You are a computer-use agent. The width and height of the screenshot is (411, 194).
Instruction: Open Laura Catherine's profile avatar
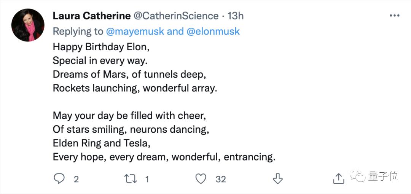(28, 25)
